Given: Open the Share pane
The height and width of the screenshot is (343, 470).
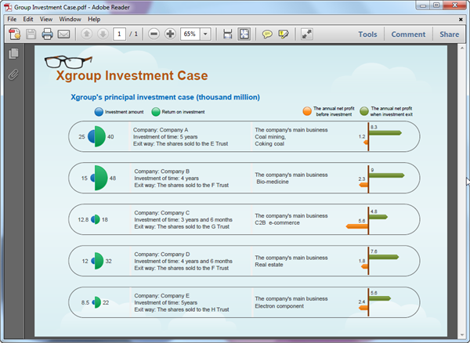Looking at the screenshot, I should click(449, 34).
